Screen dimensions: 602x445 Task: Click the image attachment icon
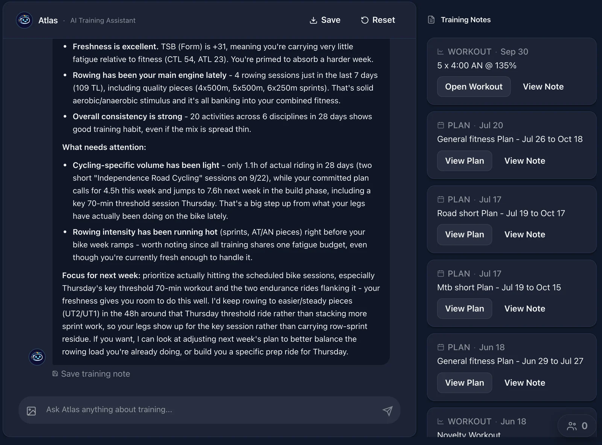tap(32, 411)
